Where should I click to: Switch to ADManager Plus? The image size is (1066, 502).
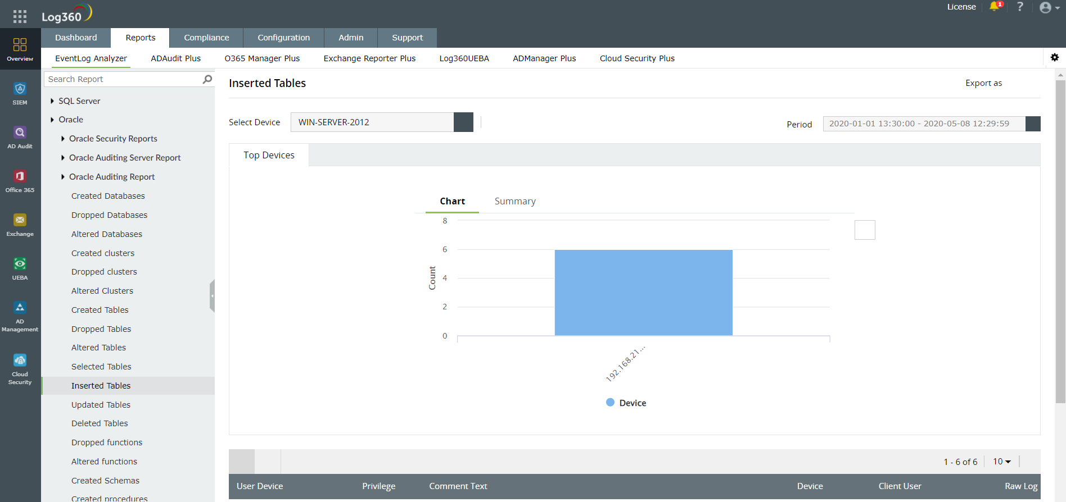coord(544,58)
